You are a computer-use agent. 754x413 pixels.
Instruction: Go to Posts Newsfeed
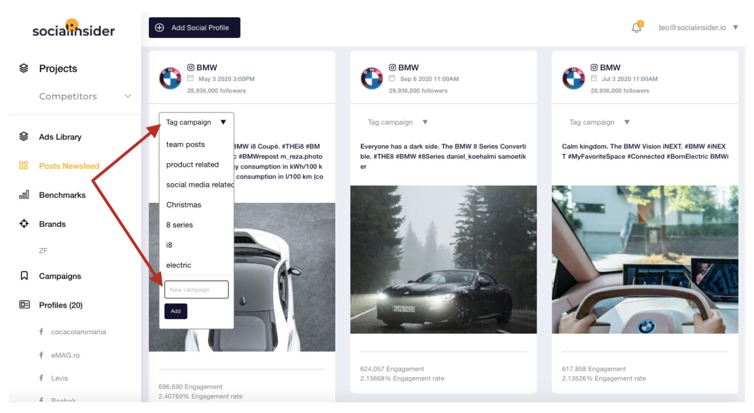tap(69, 166)
